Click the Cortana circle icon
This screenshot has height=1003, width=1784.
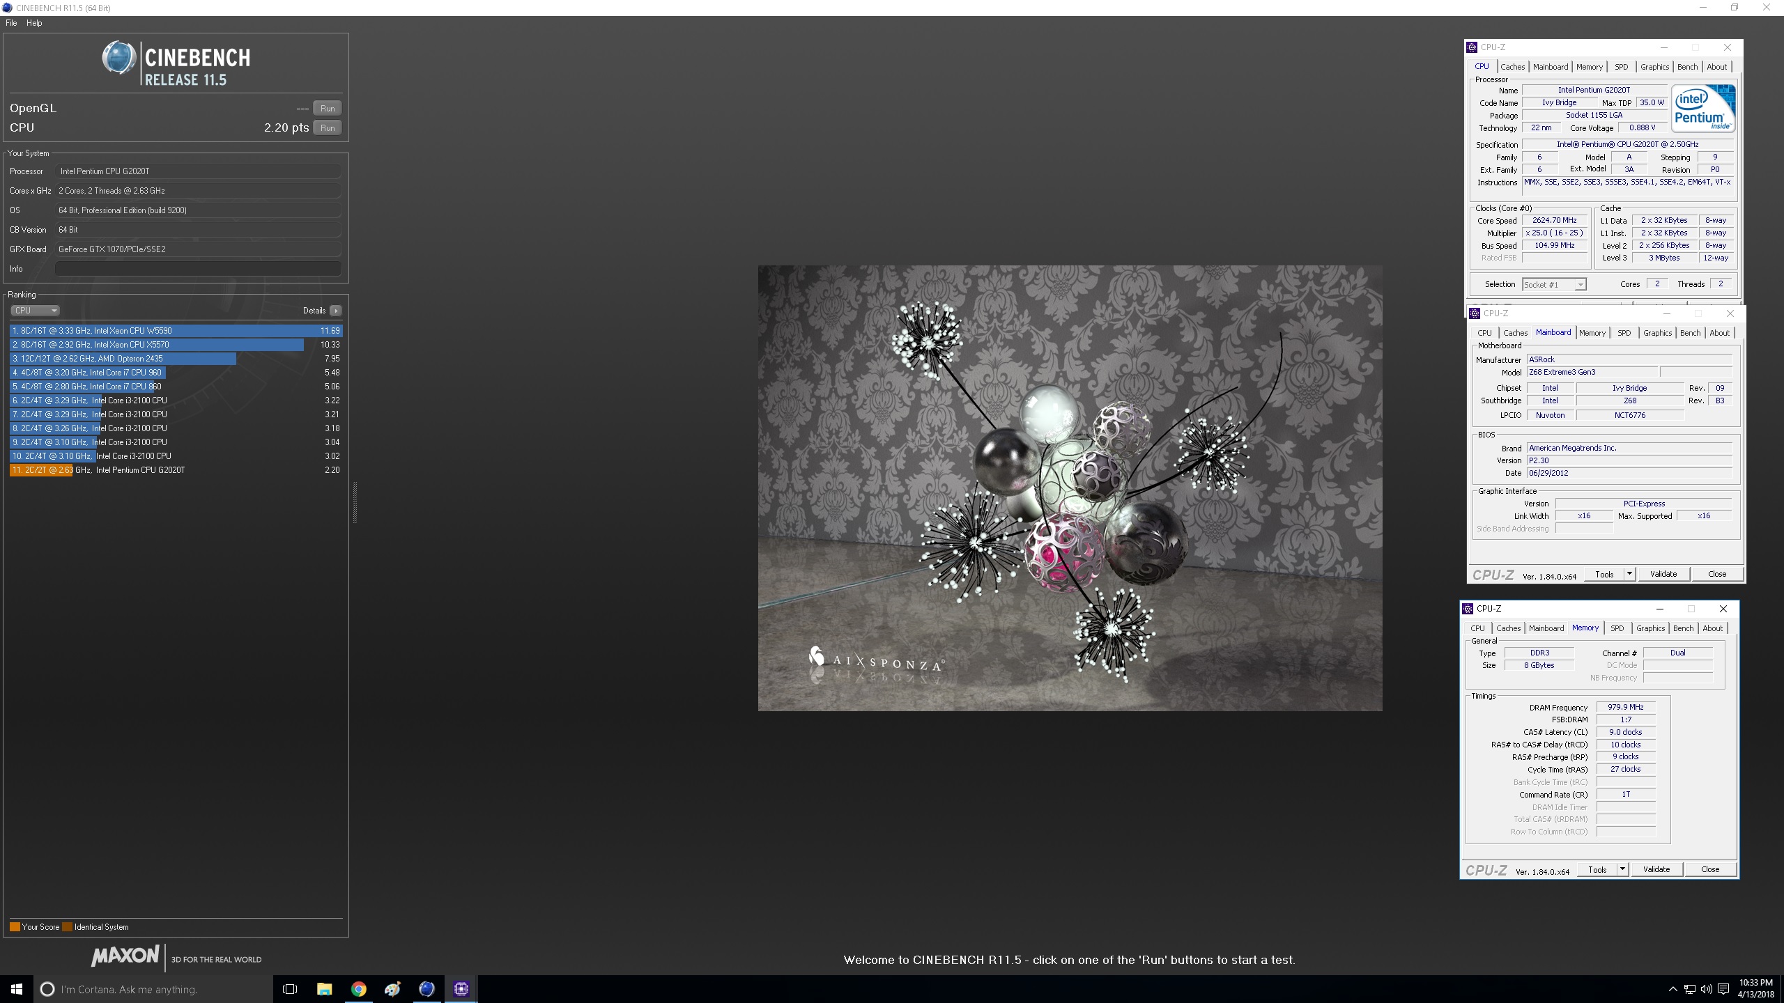[x=47, y=989]
